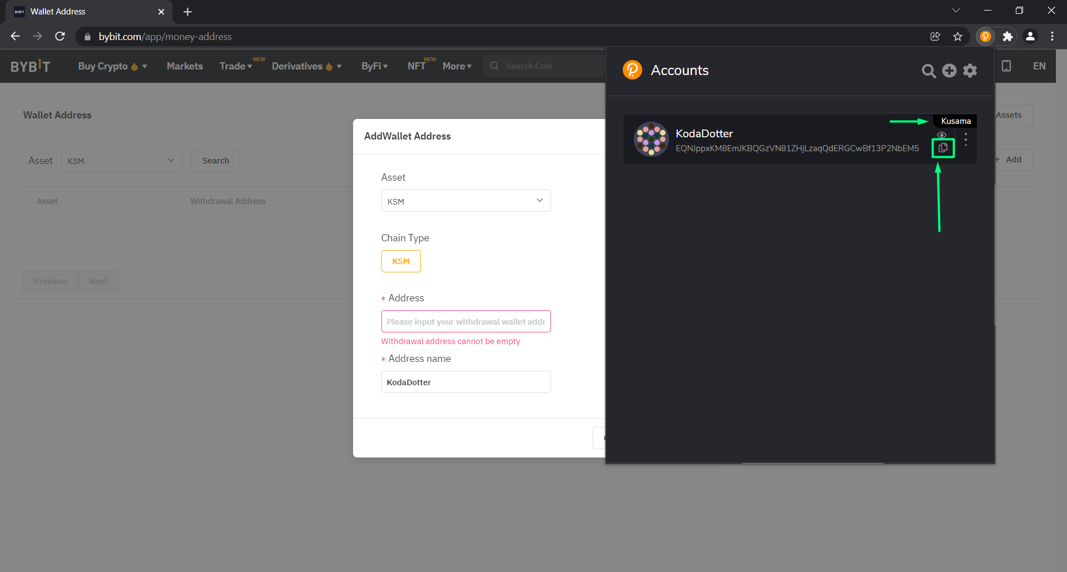Click the Search button
This screenshot has height=572, width=1067.
[x=215, y=161]
